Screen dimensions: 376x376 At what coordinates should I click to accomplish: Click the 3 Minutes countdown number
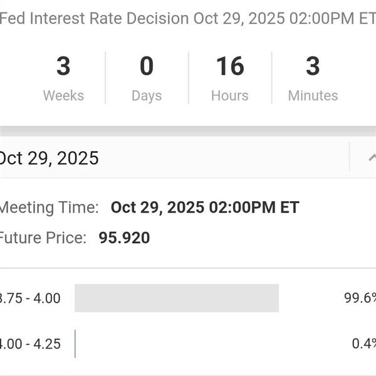313,66
